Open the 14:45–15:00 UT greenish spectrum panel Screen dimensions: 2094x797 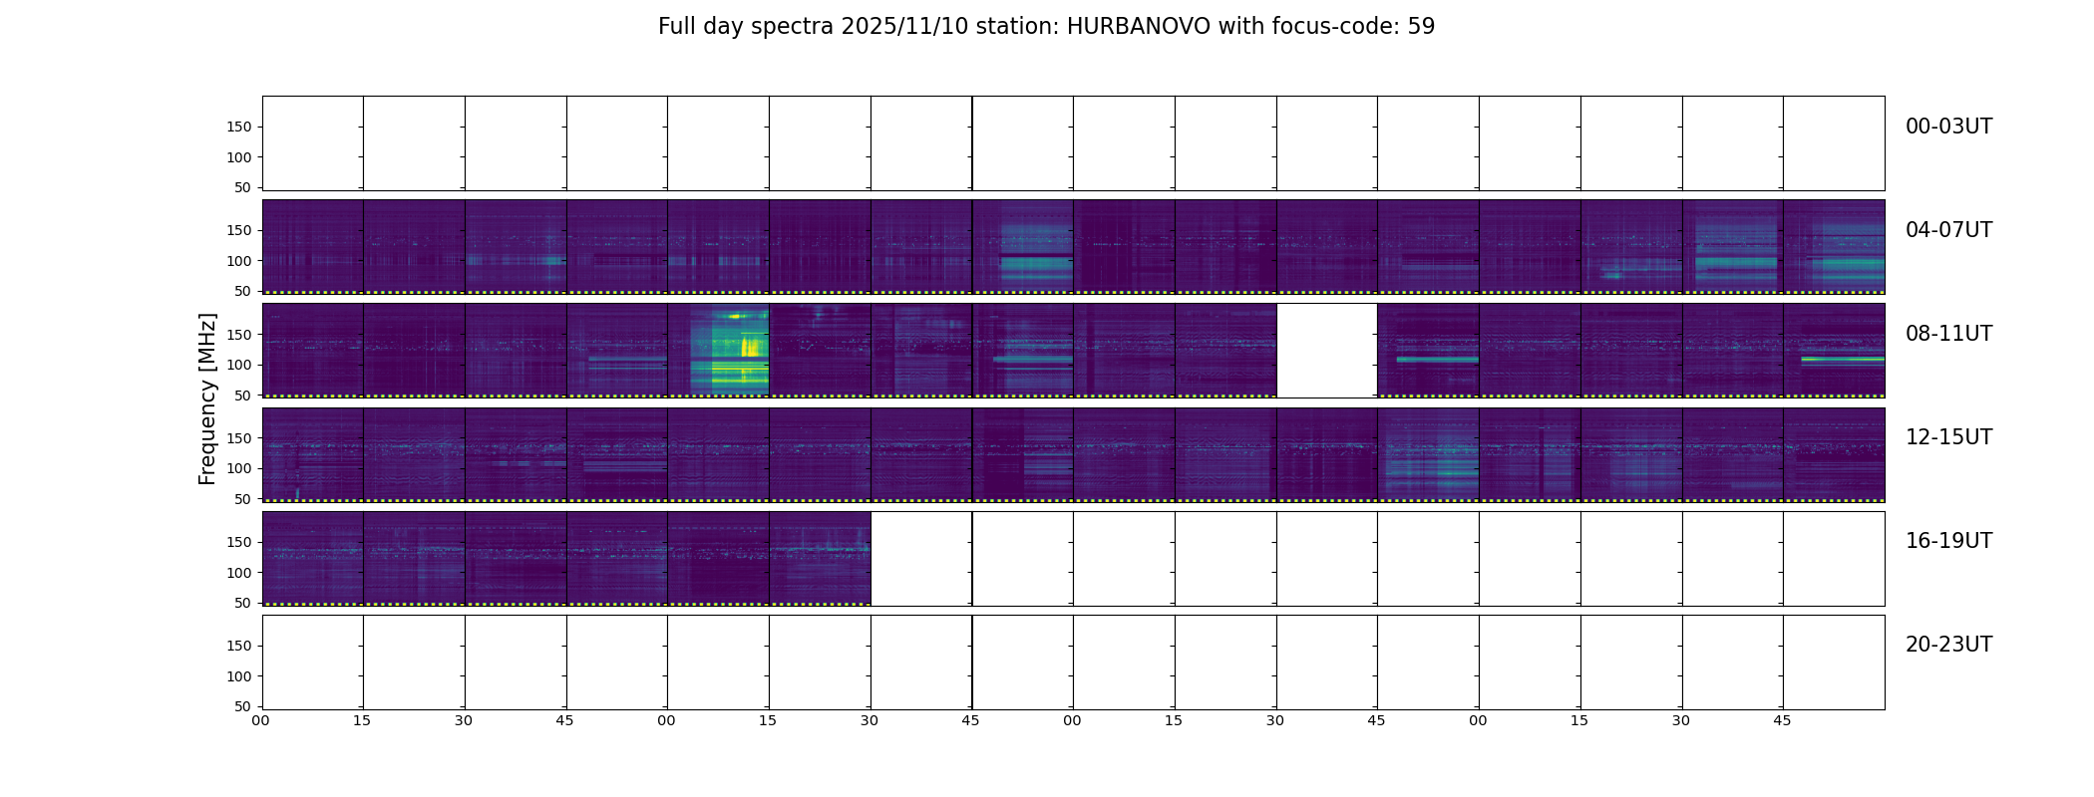tap(1428, 454)
